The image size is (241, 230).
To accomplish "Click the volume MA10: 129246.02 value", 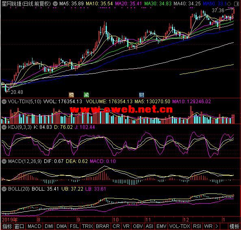I will tap(191, 102).
